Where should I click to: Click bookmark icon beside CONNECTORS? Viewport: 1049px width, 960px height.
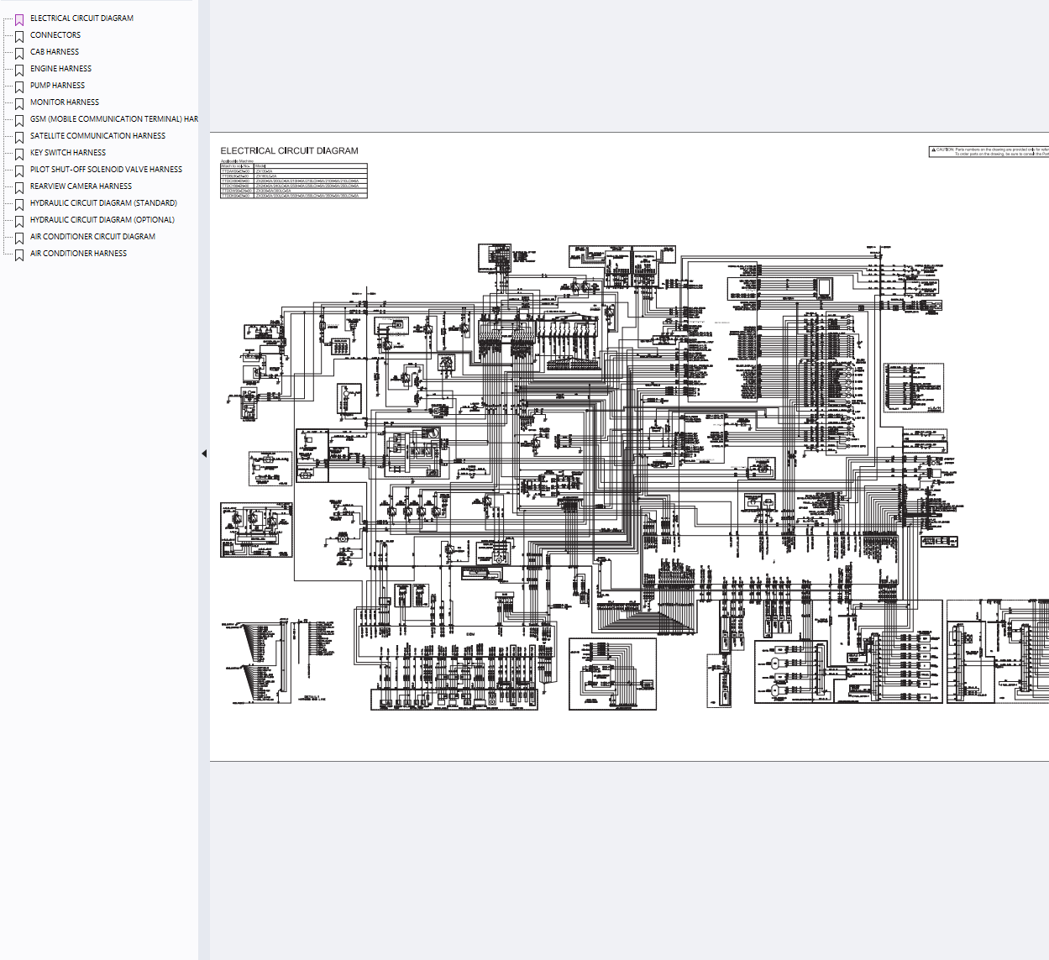click(19, 36)
